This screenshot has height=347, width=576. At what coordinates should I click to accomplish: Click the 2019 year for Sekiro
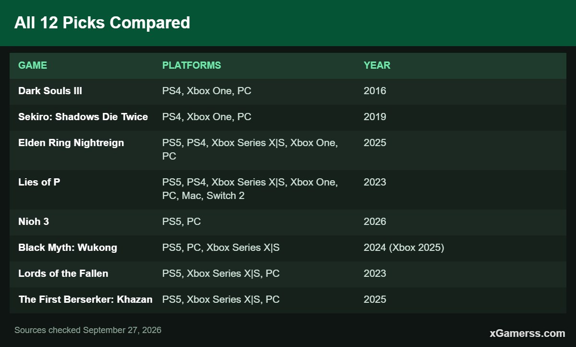tap(375, 117)
